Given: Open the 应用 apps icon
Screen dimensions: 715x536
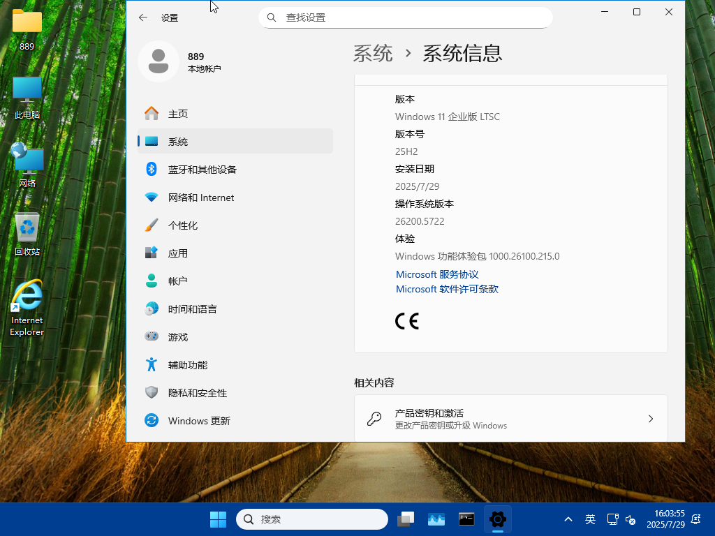Looking at the screenshot, I should pyautogui.click(x=152, y=253).
